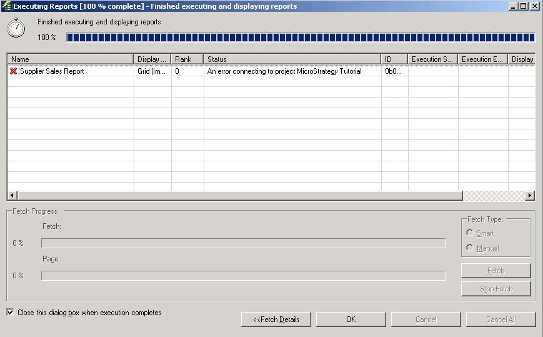Sort by the Name column header
The image size is (543, 337).
[70, 59]
